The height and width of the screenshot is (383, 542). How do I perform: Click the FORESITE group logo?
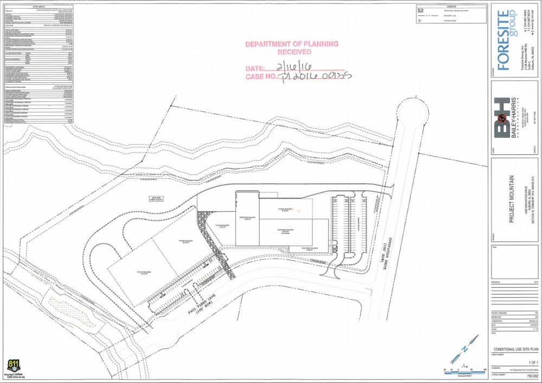(x=504, y=40)
